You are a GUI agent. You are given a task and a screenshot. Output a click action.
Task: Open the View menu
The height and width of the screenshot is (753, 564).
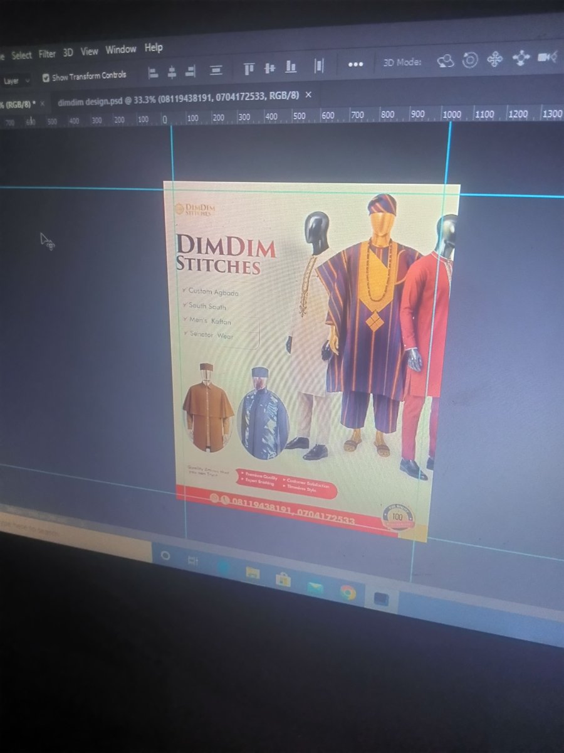coord(89,51)
